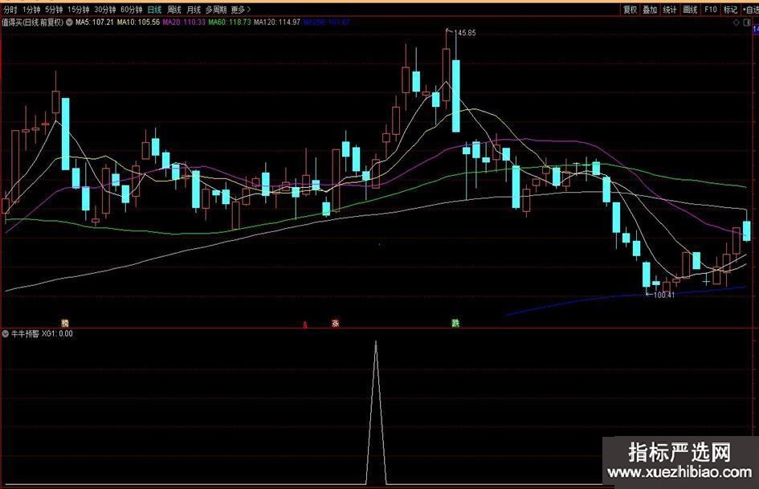Image resolution: width=759 pixels, height=489 pixels.
Task: Click the candlestick at the 100.41 low
Action: coord(647,275)
